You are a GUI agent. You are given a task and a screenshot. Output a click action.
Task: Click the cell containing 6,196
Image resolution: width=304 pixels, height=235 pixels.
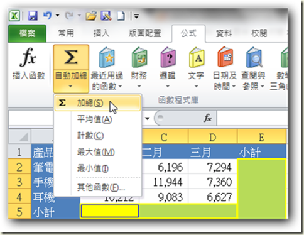[165, 167]
